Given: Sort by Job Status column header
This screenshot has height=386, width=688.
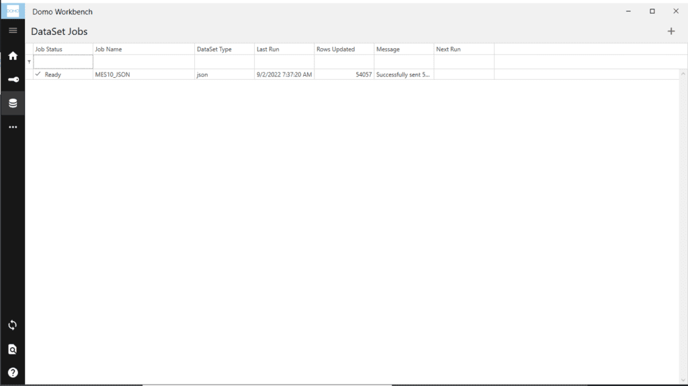Looking at the screenshot, I should [x=62, y=49].
